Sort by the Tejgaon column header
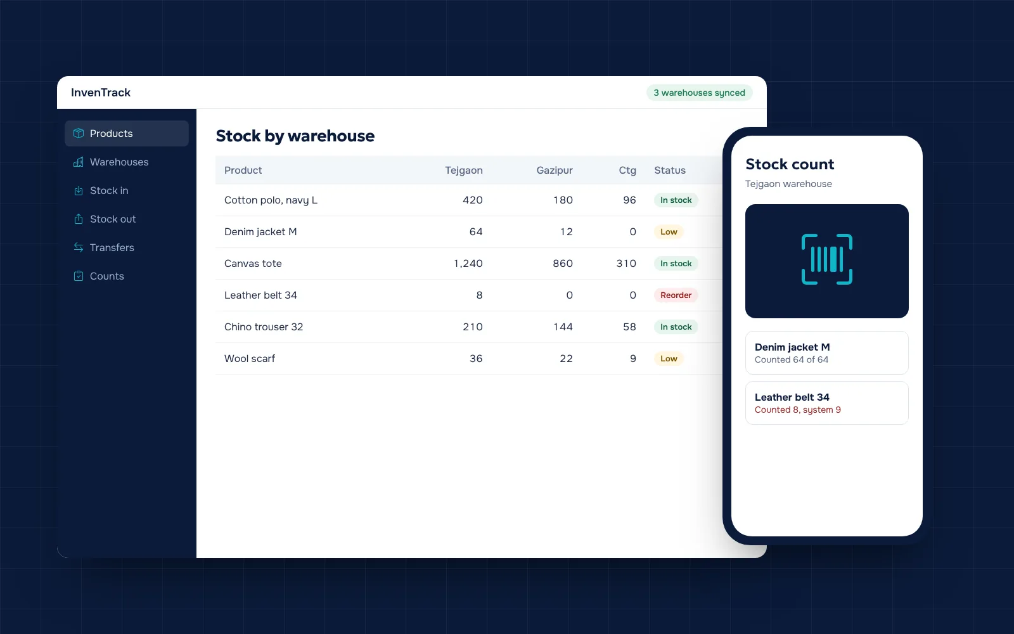The image size is (1014, 634). [464, 170]
